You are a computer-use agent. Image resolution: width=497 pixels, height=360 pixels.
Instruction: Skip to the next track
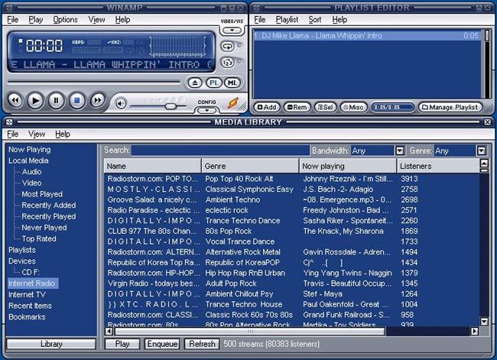98,101
